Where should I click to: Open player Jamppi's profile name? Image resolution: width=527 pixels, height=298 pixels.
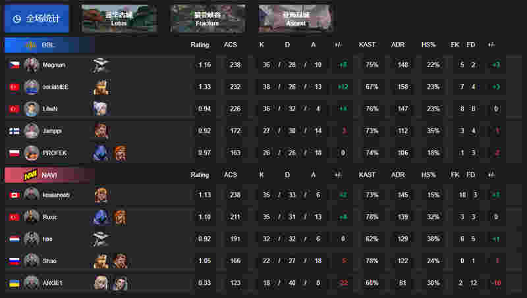(52, 131)
